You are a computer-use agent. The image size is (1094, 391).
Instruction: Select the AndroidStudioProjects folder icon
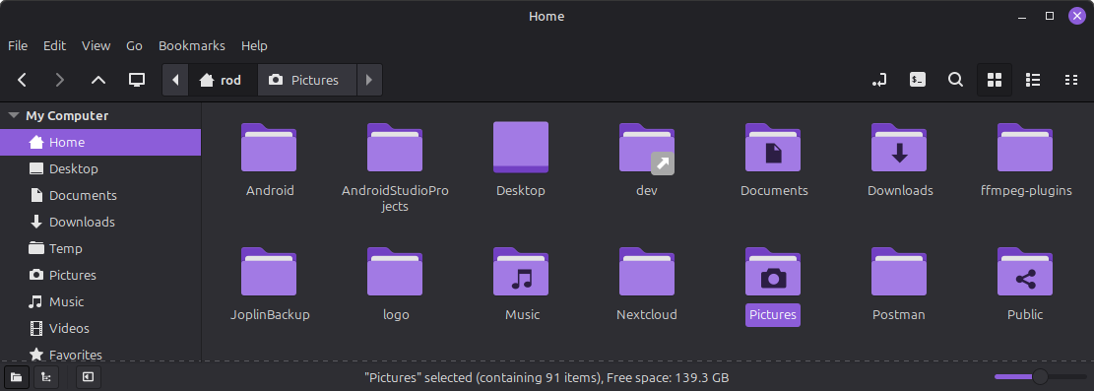click(x=395, y=148)
